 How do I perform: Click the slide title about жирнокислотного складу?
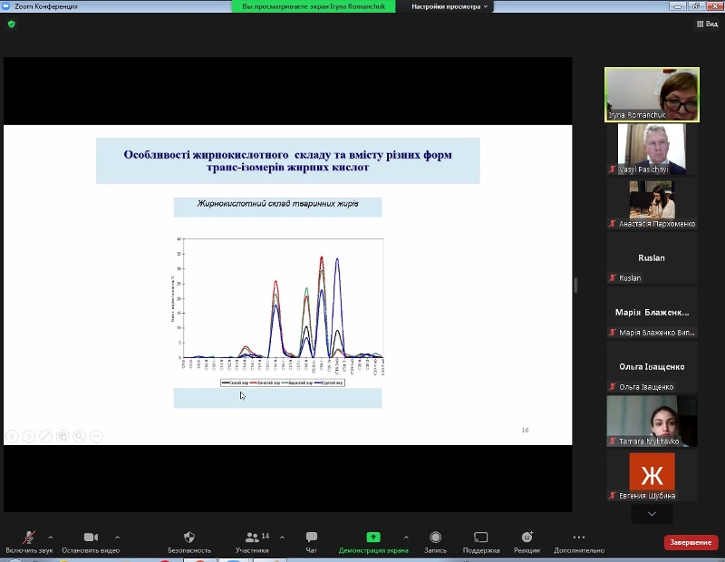[287, 160]
